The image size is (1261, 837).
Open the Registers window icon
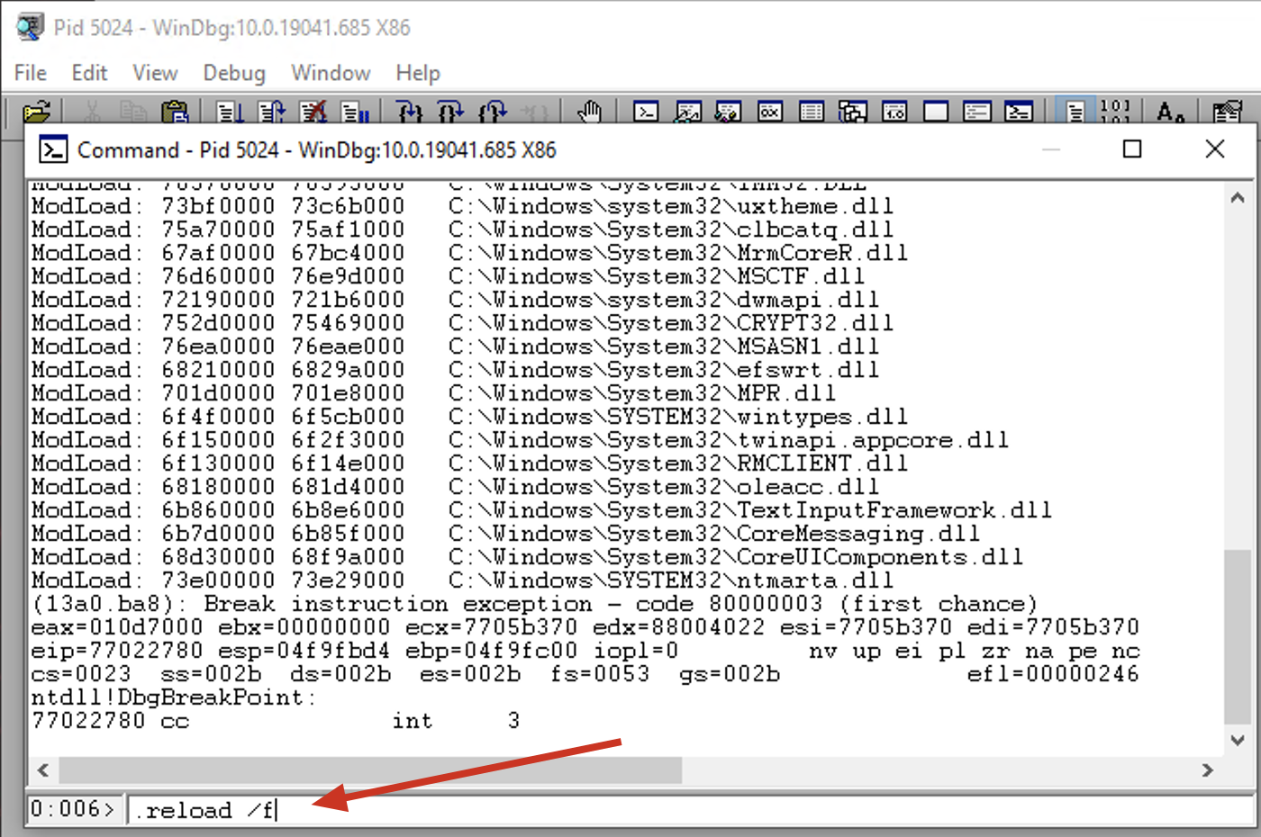(x=770, y=112)
